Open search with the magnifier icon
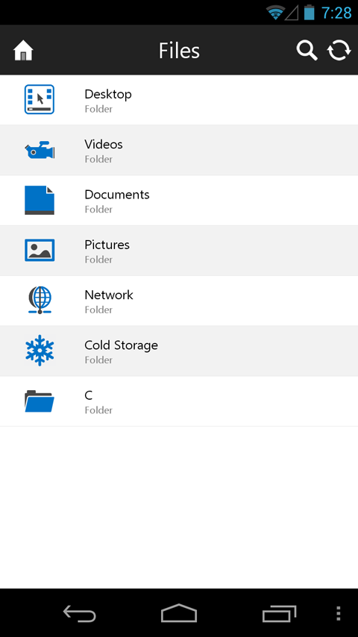Screen dimensions: 358x637 307,51
